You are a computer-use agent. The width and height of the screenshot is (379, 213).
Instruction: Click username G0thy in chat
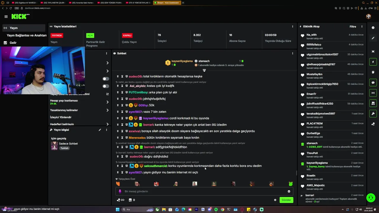[x=143, y=105]
